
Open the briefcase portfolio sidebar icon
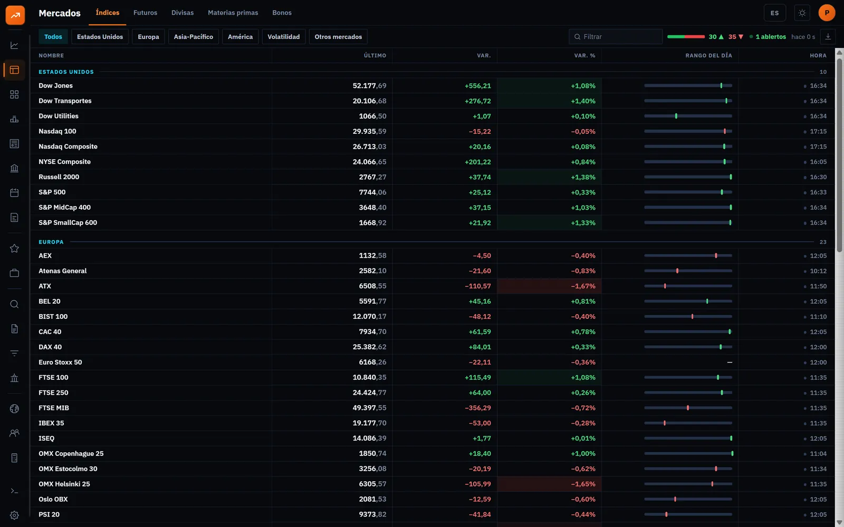(14, 273)
